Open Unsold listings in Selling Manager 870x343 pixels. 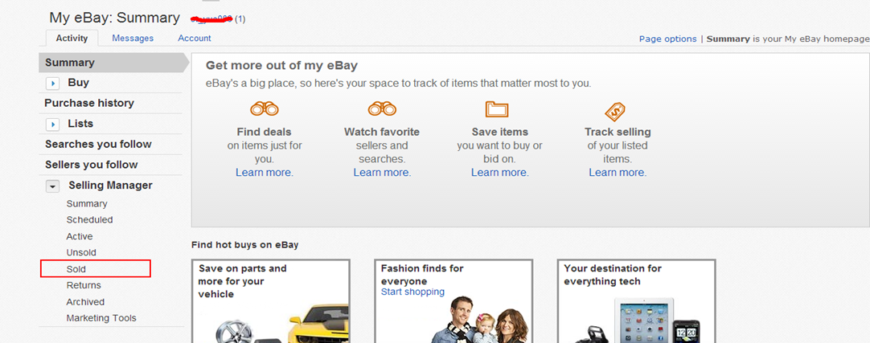click(x=81, y=252)
